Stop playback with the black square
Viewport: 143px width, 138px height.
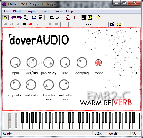click(24, 24)
